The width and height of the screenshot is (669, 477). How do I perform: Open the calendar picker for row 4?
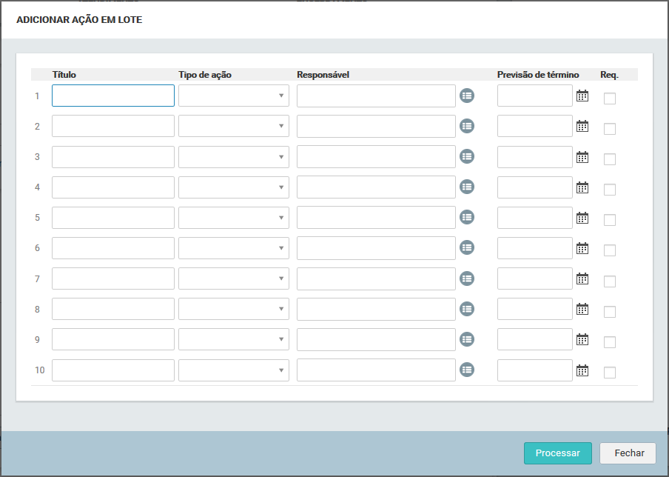(582, 187)
